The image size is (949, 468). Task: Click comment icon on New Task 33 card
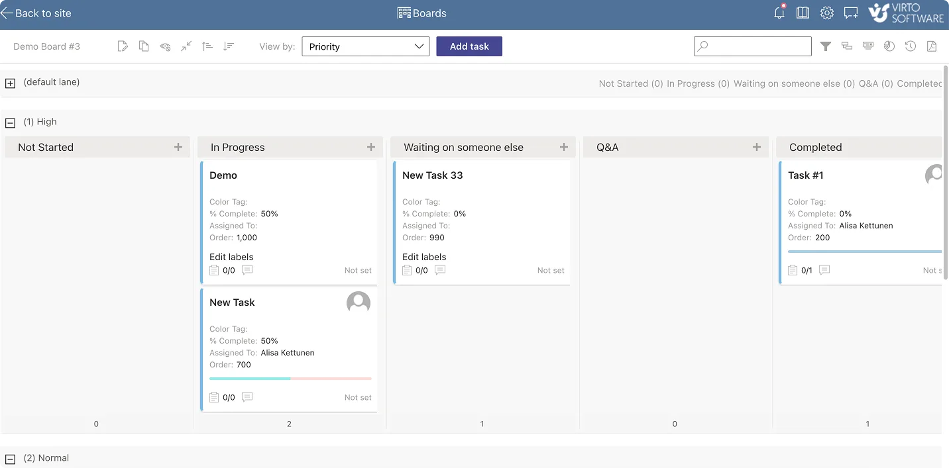[440, 270]
